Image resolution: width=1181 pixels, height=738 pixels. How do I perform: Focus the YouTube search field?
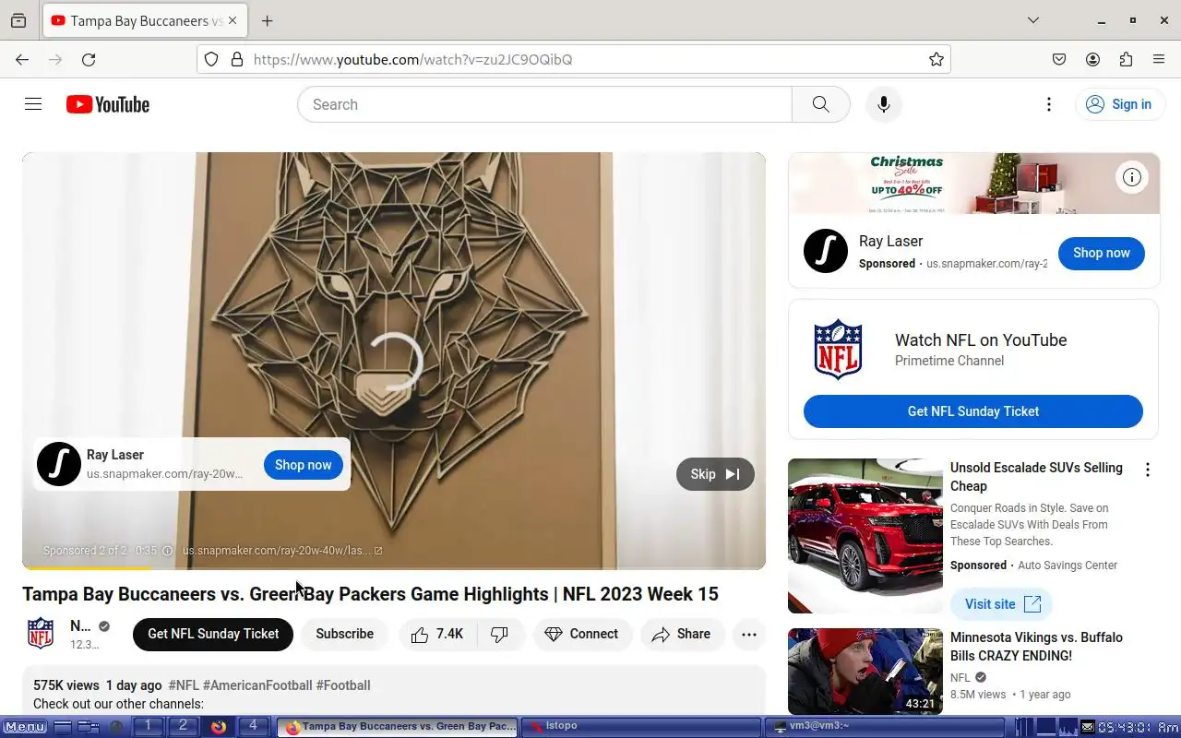click(x=544, y=104)
